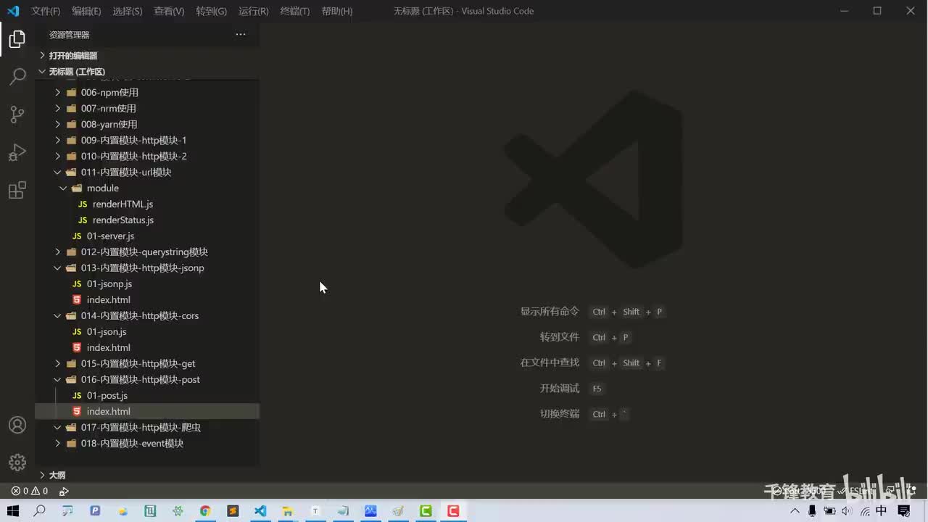Click the Chinese input method indicator
The height and width of the screenshot is (522, 928).
pos(882,511)
